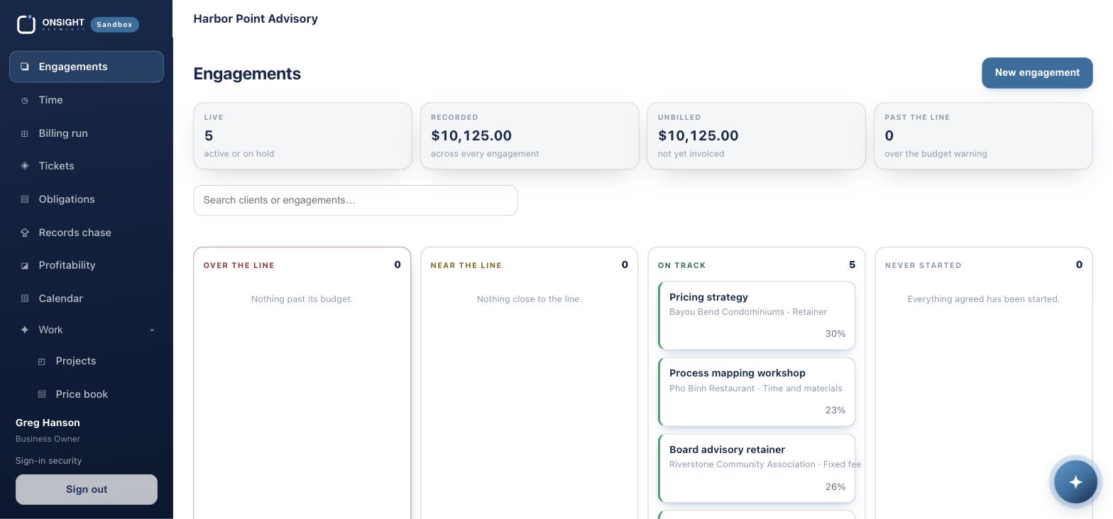Screen dimensions: 1113x519
Task: Click the Time clock icon in sidebar
Action: click(25, 101)
